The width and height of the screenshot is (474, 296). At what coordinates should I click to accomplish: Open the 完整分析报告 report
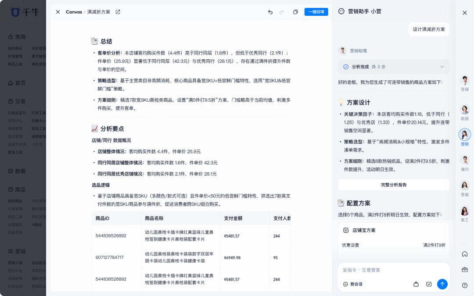393,185
